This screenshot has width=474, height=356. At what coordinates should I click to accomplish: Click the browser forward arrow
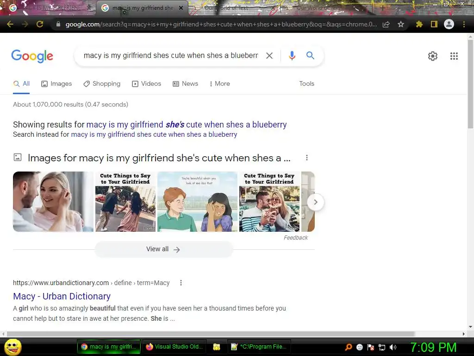point(25,24)
